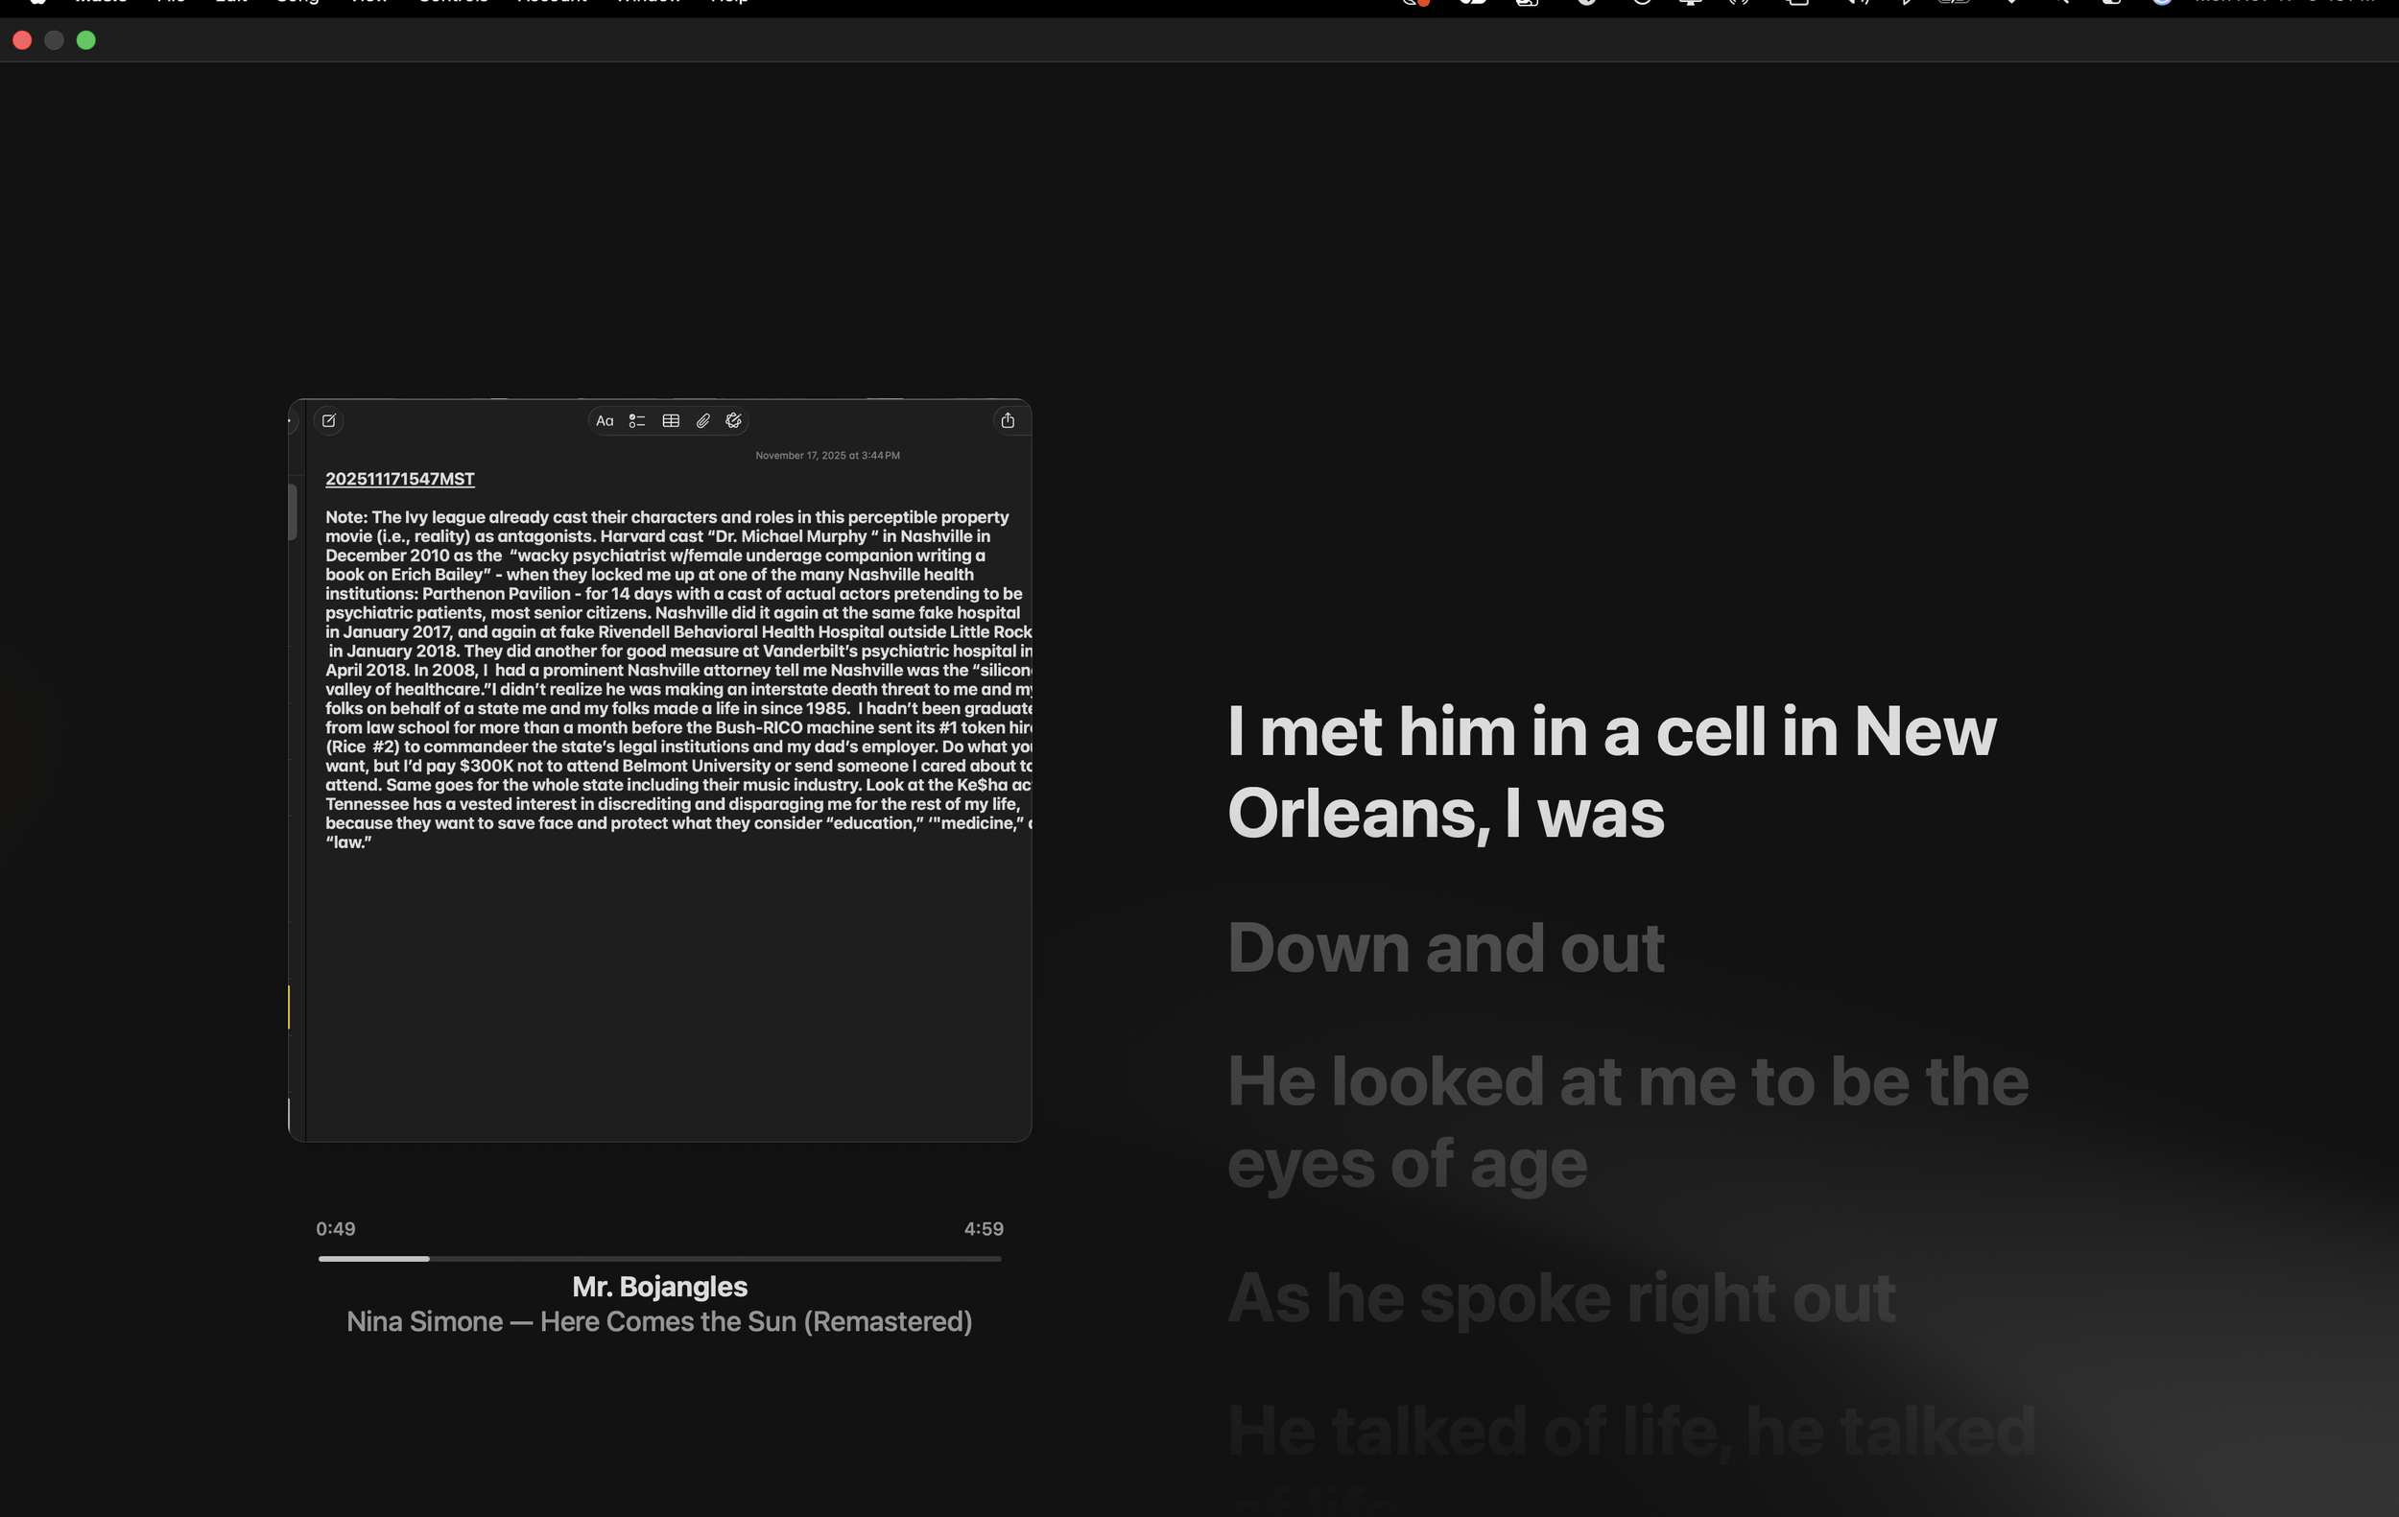The image size is (2399, 1517).
Task: Select the checklist icon in the toolbar
Action: click(637, 420)
